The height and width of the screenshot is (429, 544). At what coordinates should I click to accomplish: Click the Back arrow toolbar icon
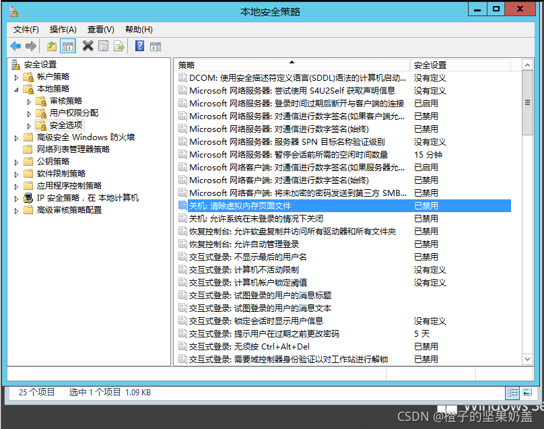(x=15, y=46)
